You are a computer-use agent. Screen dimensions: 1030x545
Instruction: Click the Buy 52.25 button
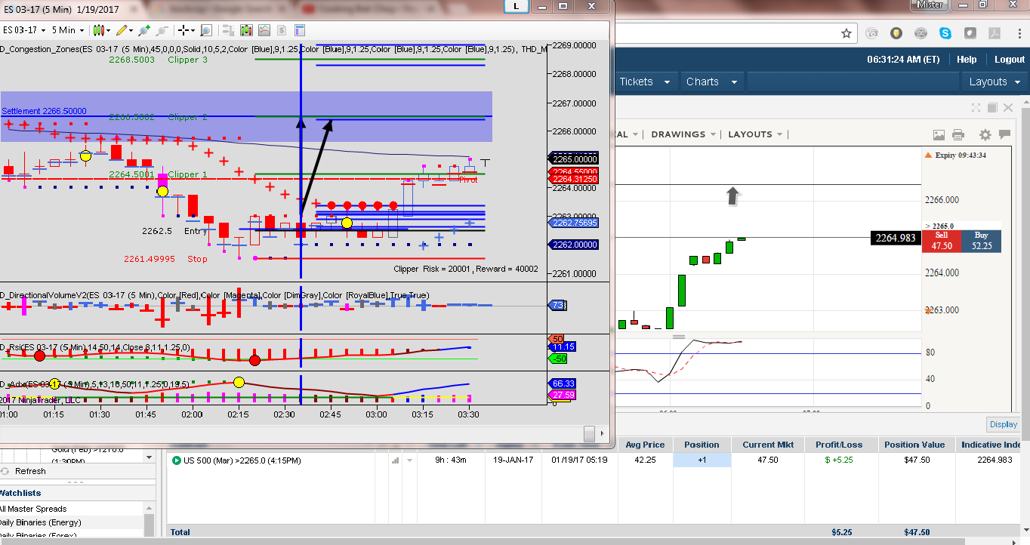(980, 241)
